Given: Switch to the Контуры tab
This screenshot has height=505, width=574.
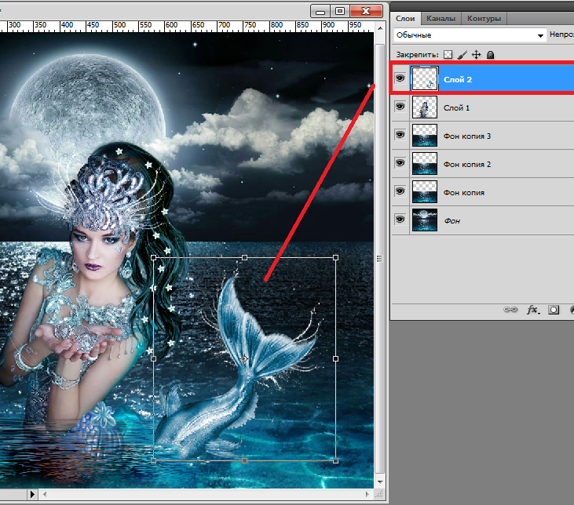Looking at the screenshot, I should point(484,18).
